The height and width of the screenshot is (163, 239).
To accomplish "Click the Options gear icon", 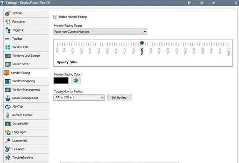I will point(8,13).
